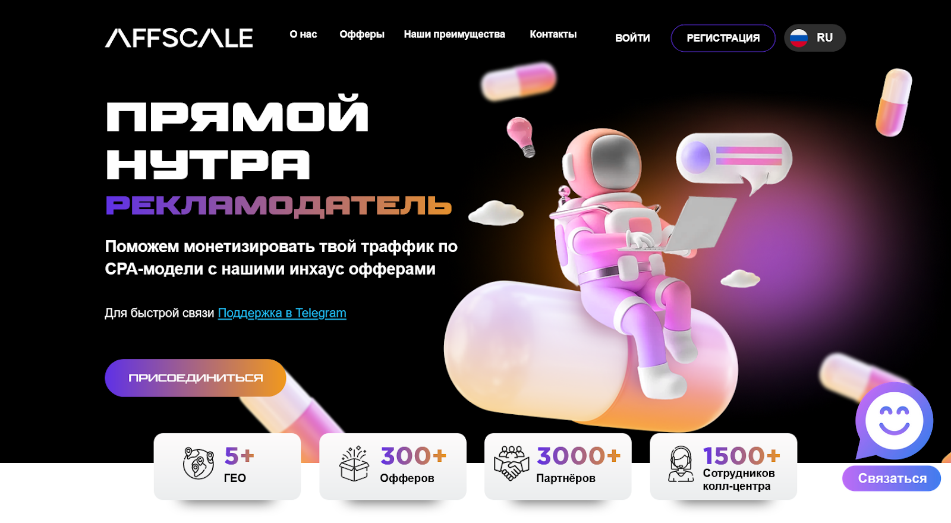The image size is (951, 523).
Task: Click the open box icon for offers
Action: [354, 464]
